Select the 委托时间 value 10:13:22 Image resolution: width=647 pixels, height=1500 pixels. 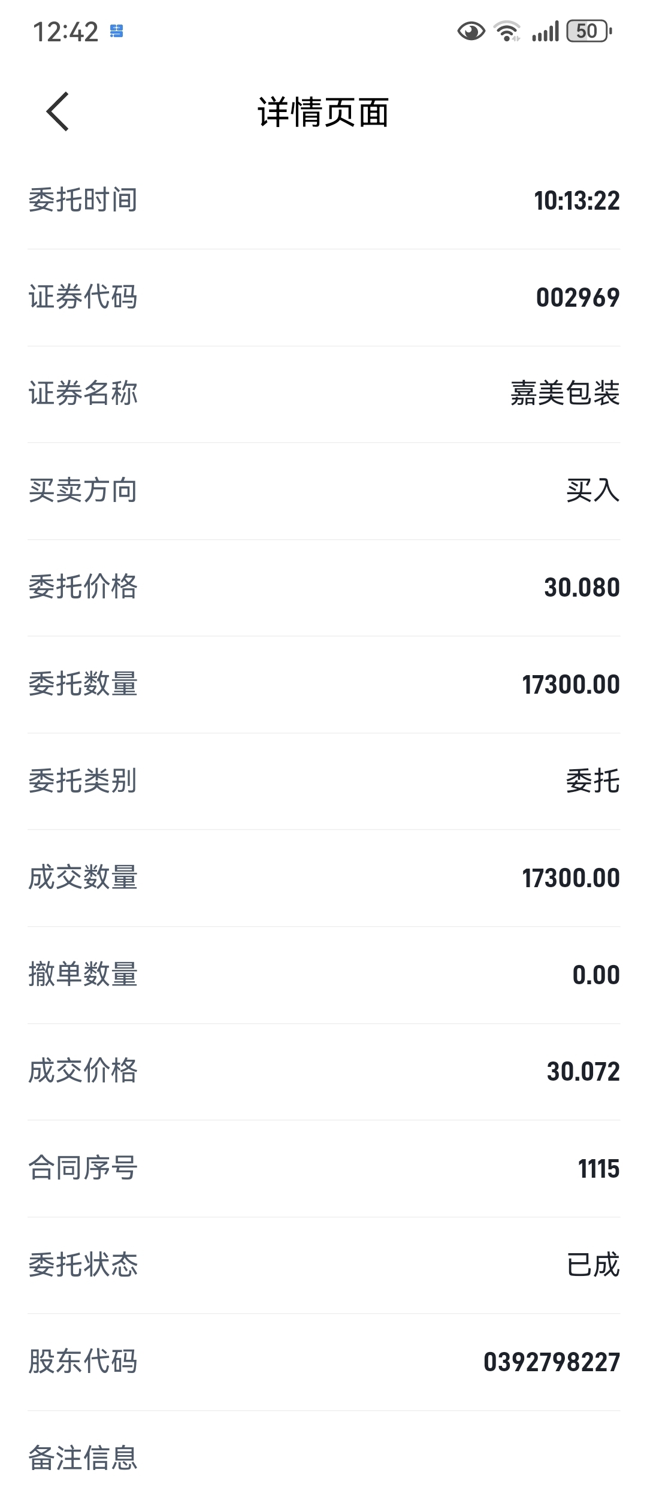[x=576, y=201]
